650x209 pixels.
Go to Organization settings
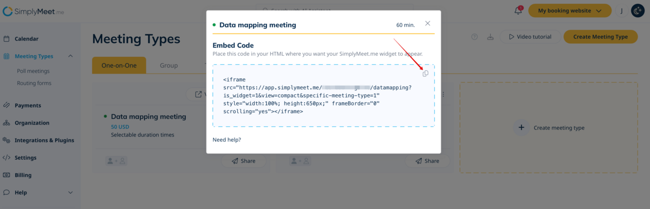pos(32,123)
